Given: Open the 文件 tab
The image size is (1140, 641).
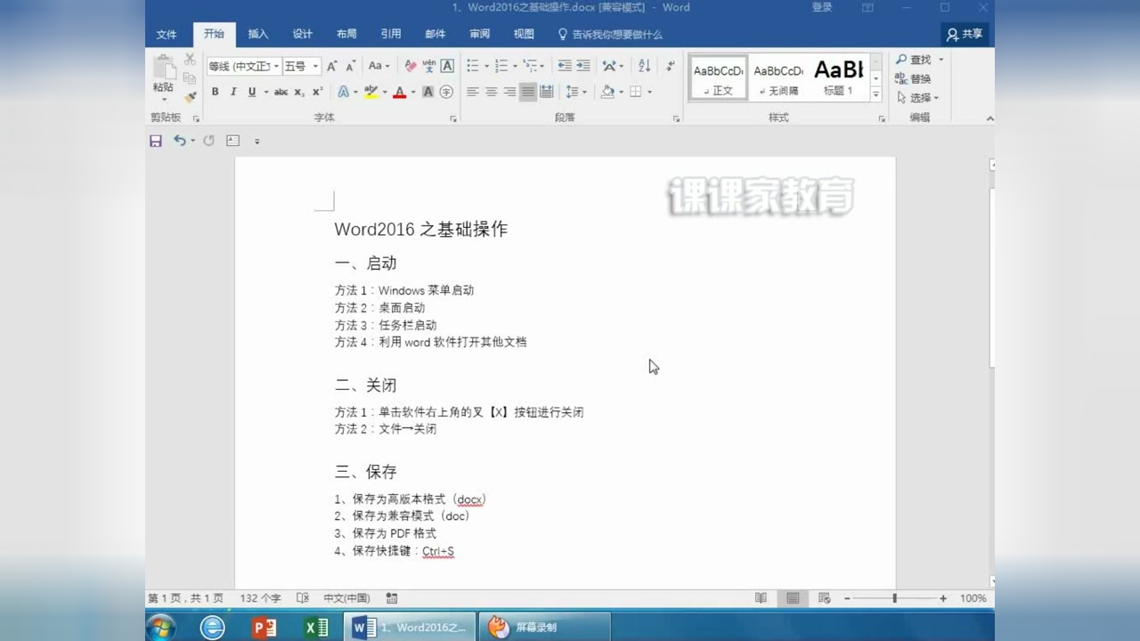Looking at the screenshot, I should (167, 34).
